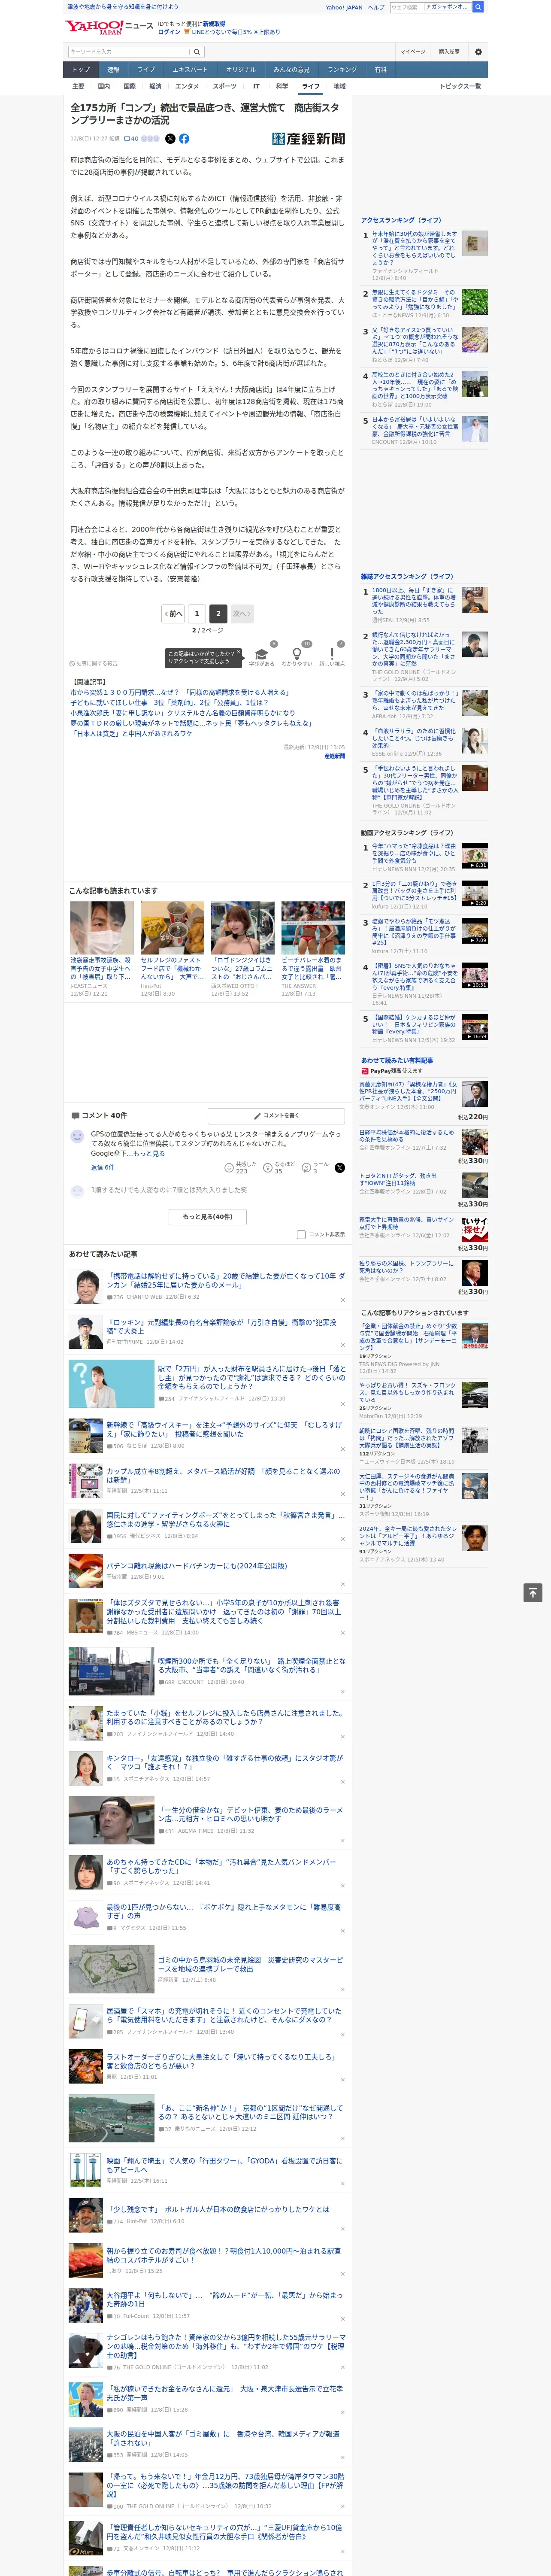Click the 産経新聞 publisher logo
Image resolution: width=551 pixels, height=2576 pixels.
pyautogui.click(x=308, y=139)
